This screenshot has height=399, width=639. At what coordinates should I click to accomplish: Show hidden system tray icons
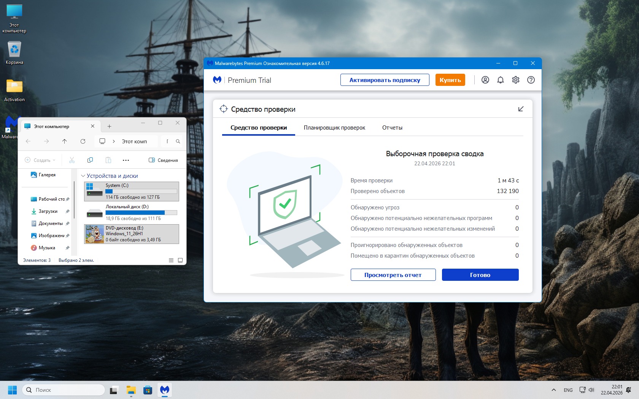point(554,390)
